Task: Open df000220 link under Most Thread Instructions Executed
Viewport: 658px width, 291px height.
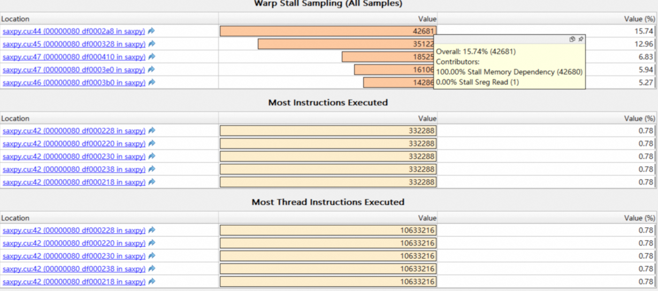Action: pyautogui.click(x=74, y=243)
